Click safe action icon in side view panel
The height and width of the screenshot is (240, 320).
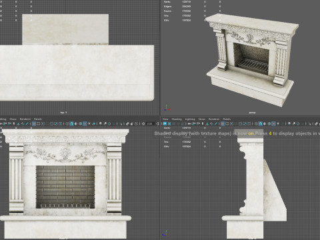click(x=245, y=123)
